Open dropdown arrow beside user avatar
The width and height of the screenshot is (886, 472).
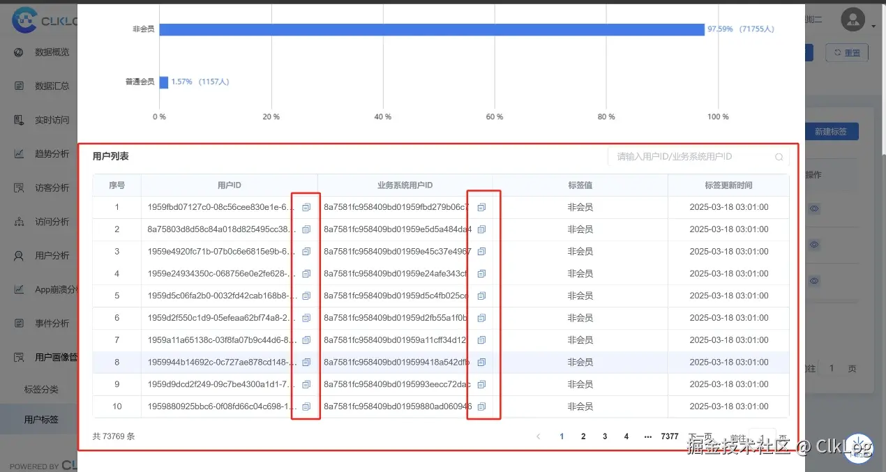pyautogui.click(x=873, y=26)
